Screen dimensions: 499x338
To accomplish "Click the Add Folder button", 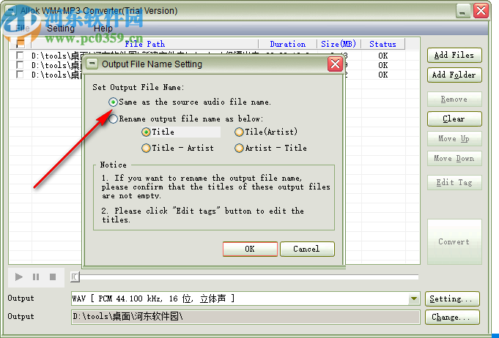I will tap(454, 75).
